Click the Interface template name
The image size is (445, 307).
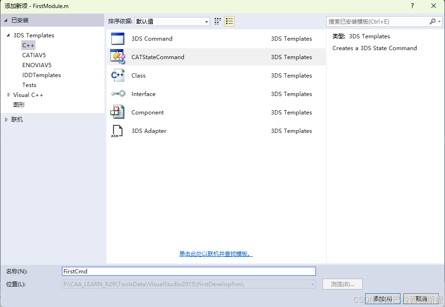point(143,94)
